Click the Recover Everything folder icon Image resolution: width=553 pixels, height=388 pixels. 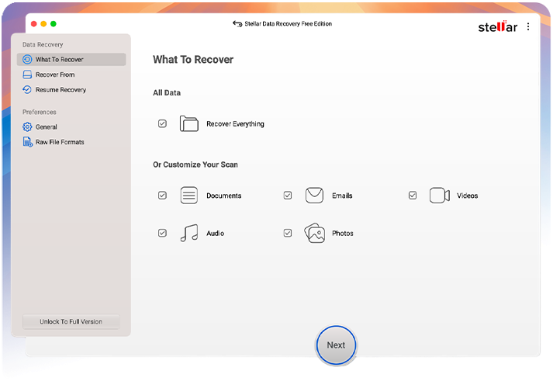[188, 123]
